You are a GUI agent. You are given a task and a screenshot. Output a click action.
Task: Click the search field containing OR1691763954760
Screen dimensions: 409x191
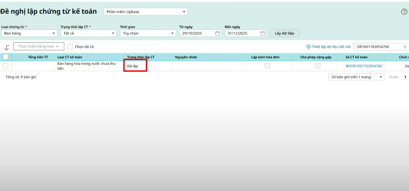[378, 47]
